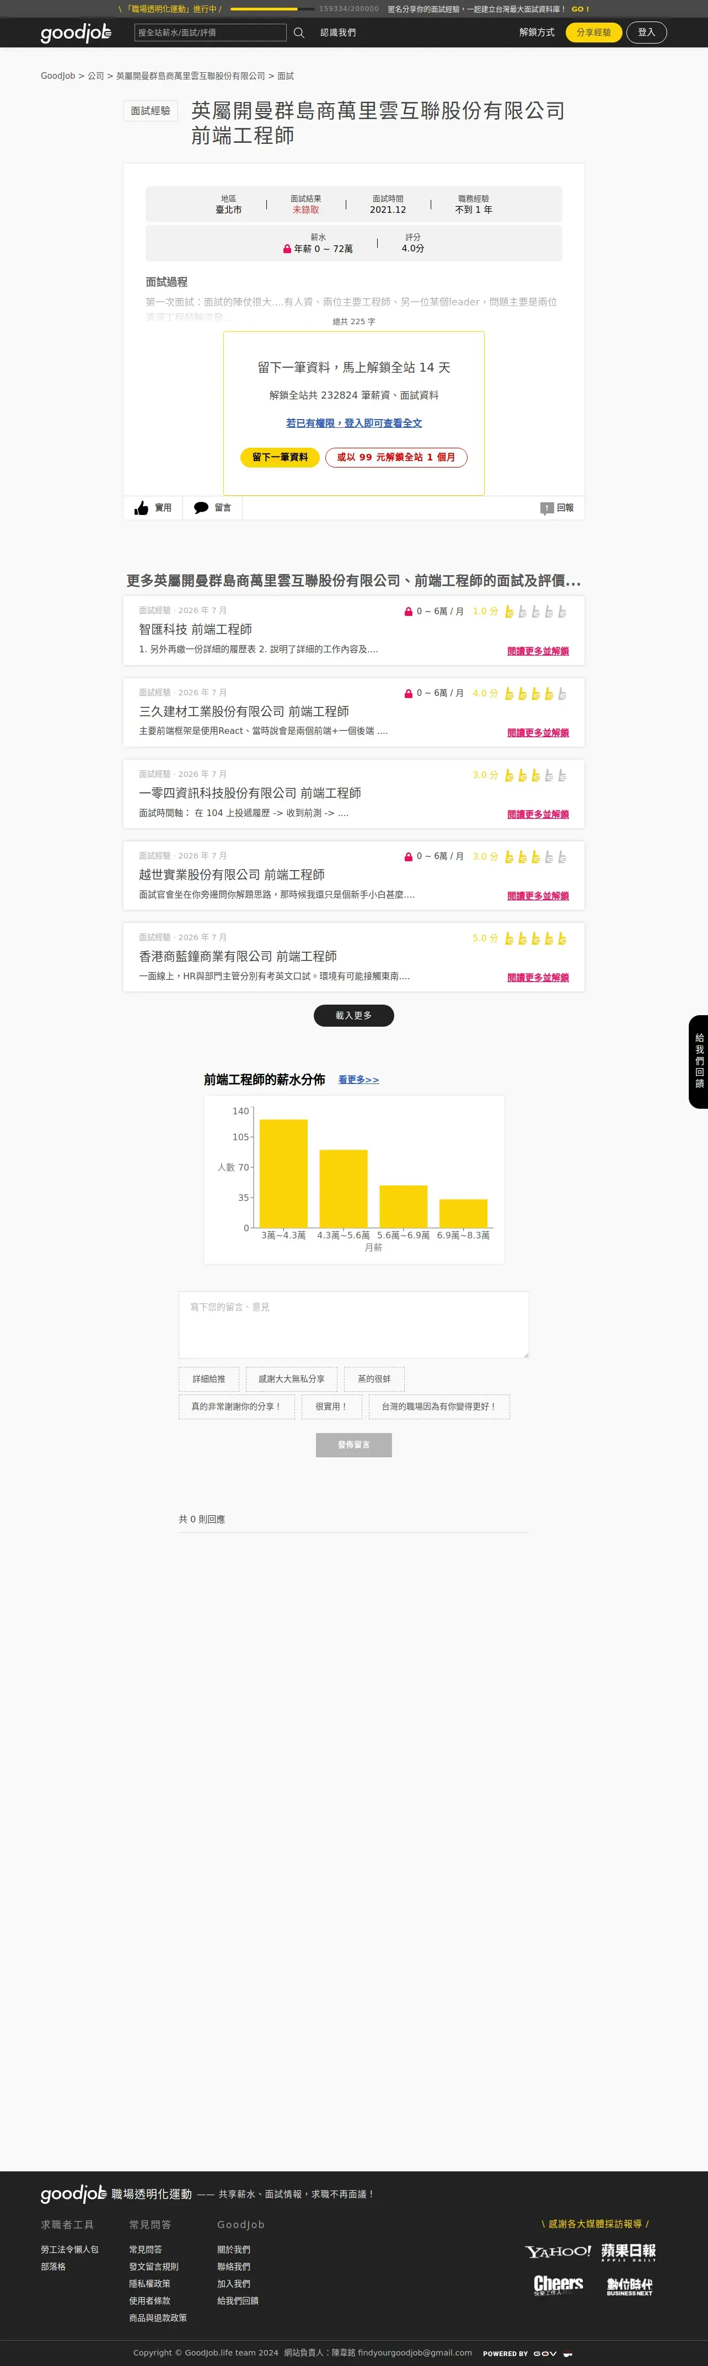Click the 留下一筆資料 yellow button
The image size is (708, 2366).
280,458
